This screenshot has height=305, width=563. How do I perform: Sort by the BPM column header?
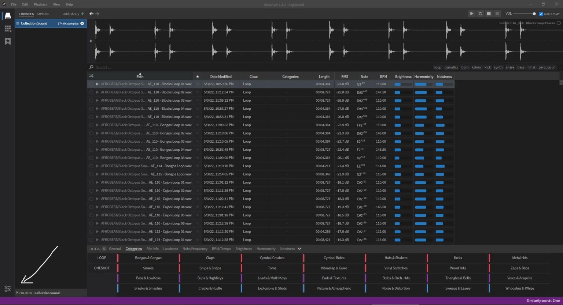[383, 76]
